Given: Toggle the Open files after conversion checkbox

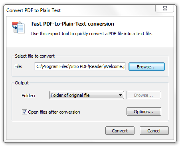Looking at the screenshot, I should pos(24,112).
